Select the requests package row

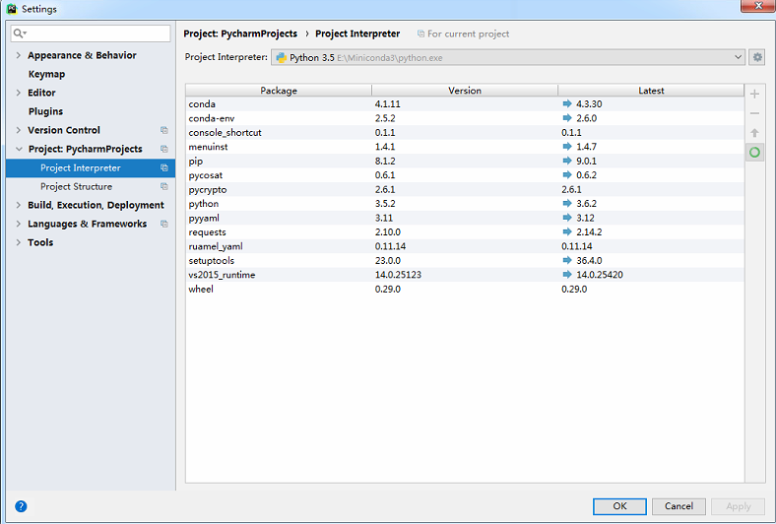coord(465,232)
